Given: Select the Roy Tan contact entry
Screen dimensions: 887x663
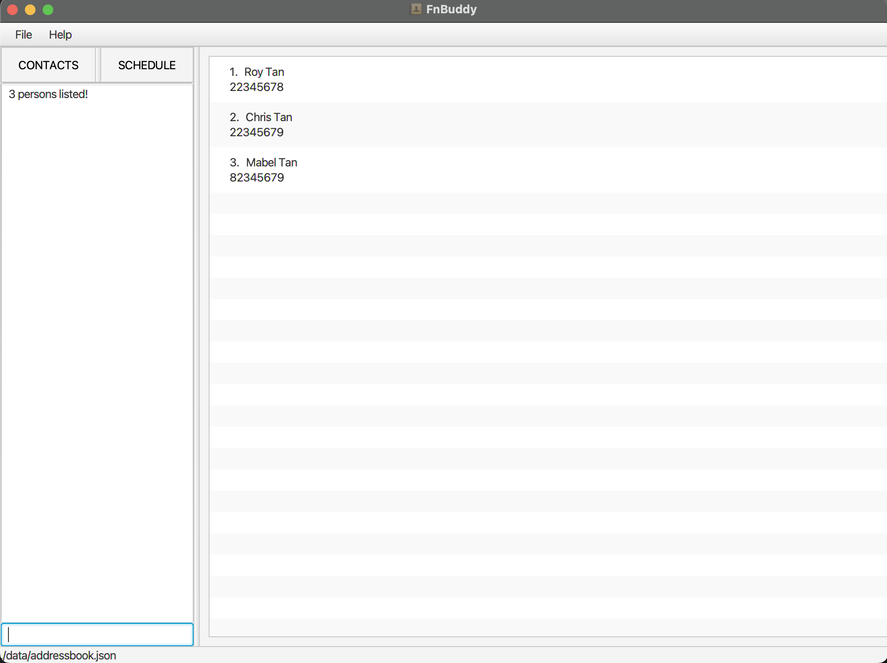Looking at the screenshot, I should pyautogui.click(x=548, y=79).
